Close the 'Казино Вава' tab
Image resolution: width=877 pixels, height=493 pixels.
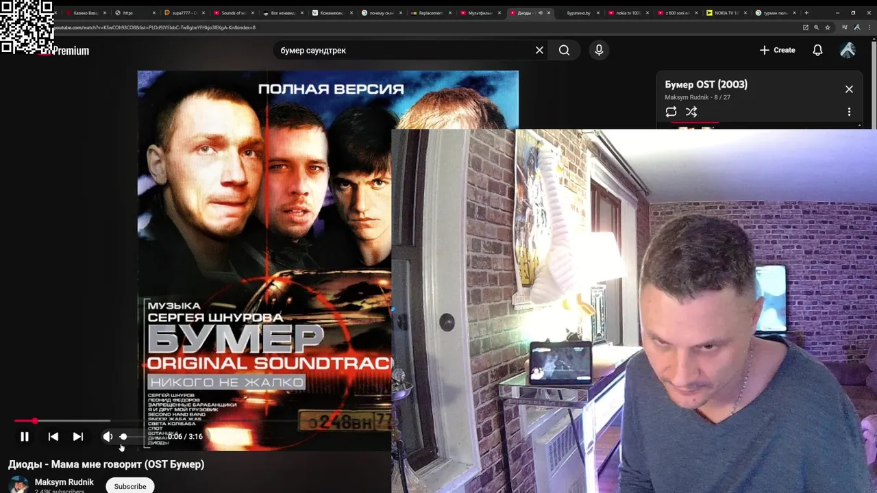tap(105, 13)
